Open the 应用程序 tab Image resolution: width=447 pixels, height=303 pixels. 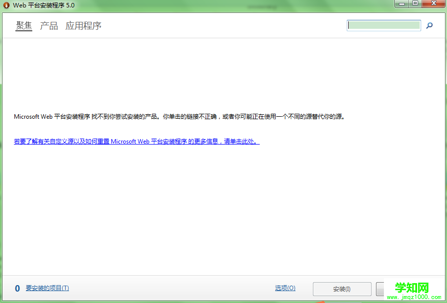(x=83, y=26)
